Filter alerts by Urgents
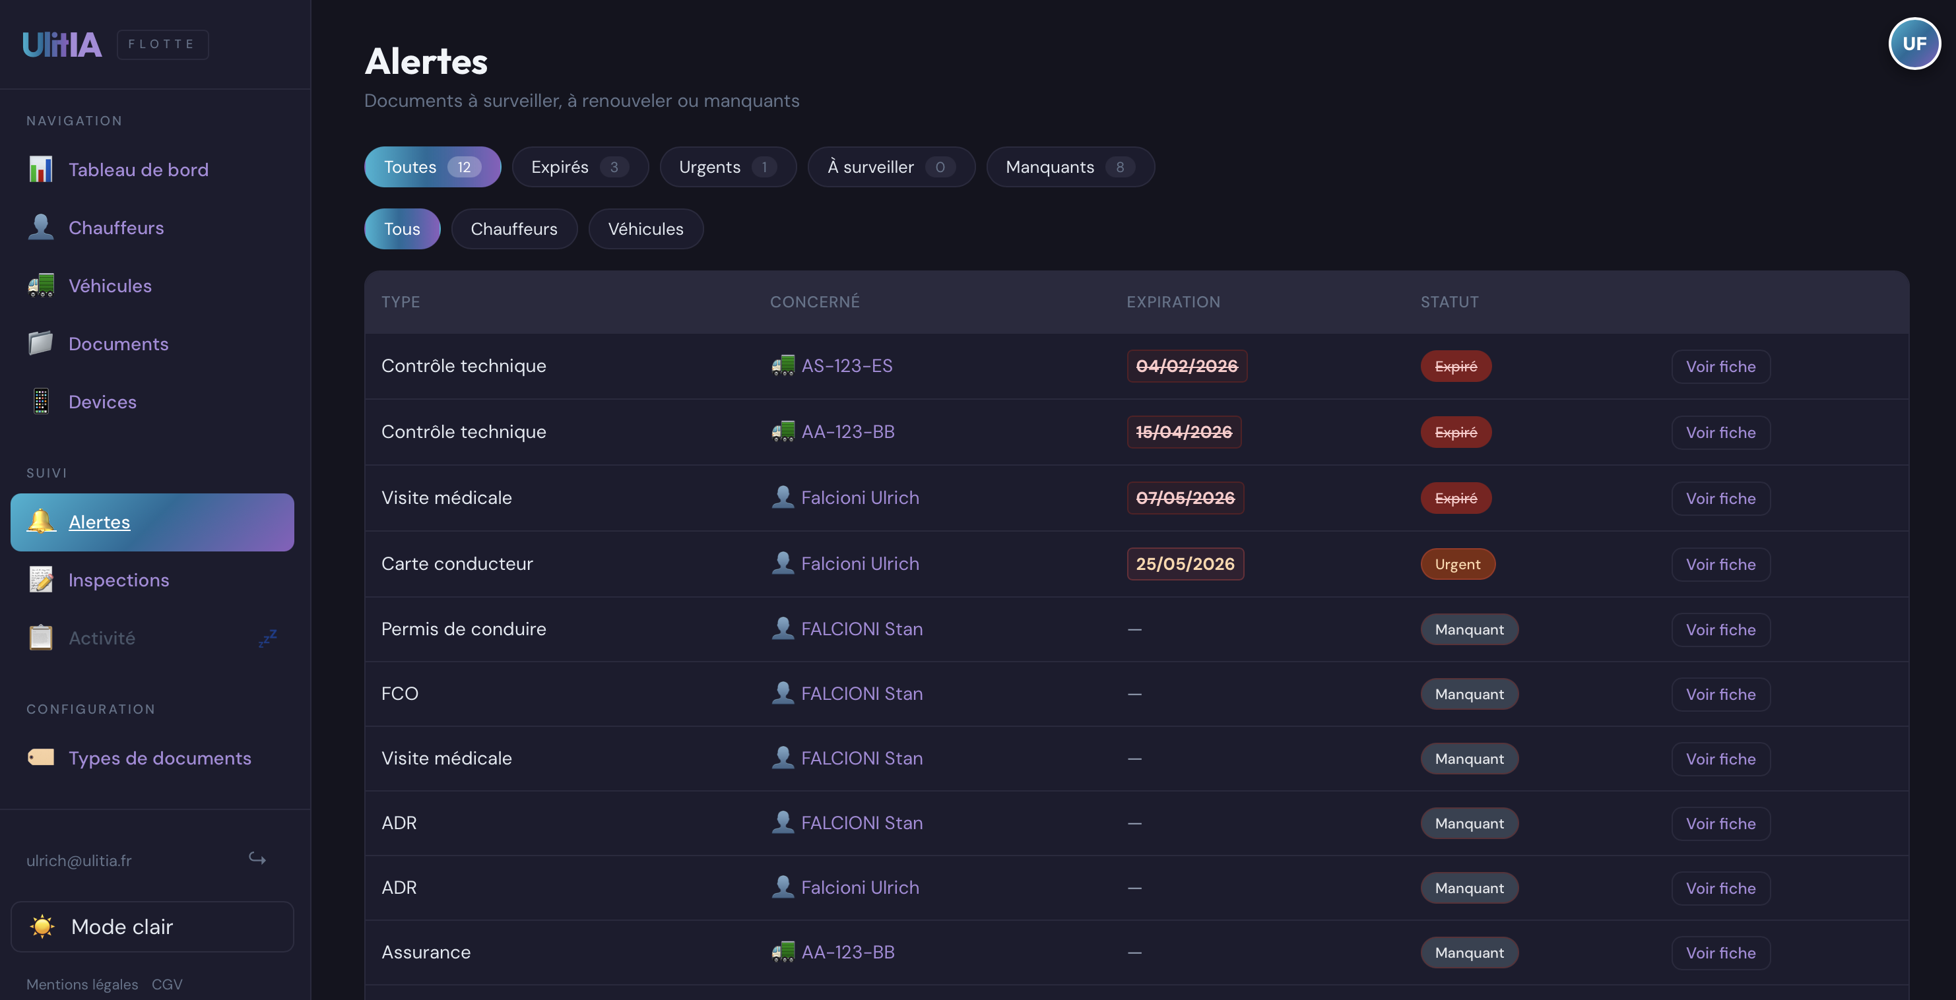This screenshot has height=1000, width=1956. pyautogui.click(x=727, y=167)
